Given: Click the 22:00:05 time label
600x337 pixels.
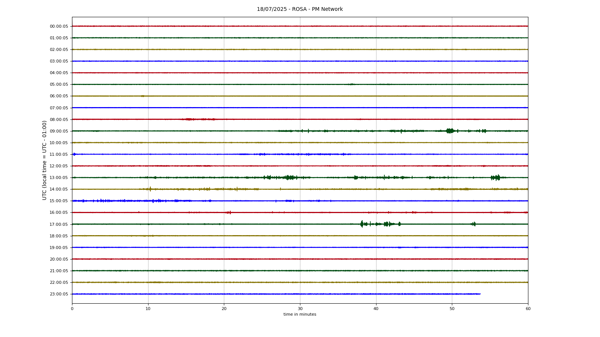Looking at the screenshot, I should click(x=59, y=282).
